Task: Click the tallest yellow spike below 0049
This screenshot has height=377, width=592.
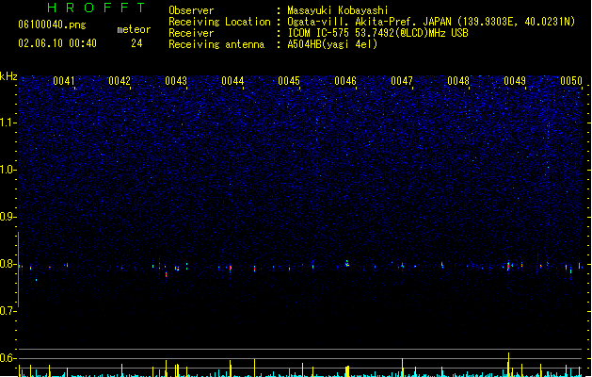Action: (x=508, y=364)
